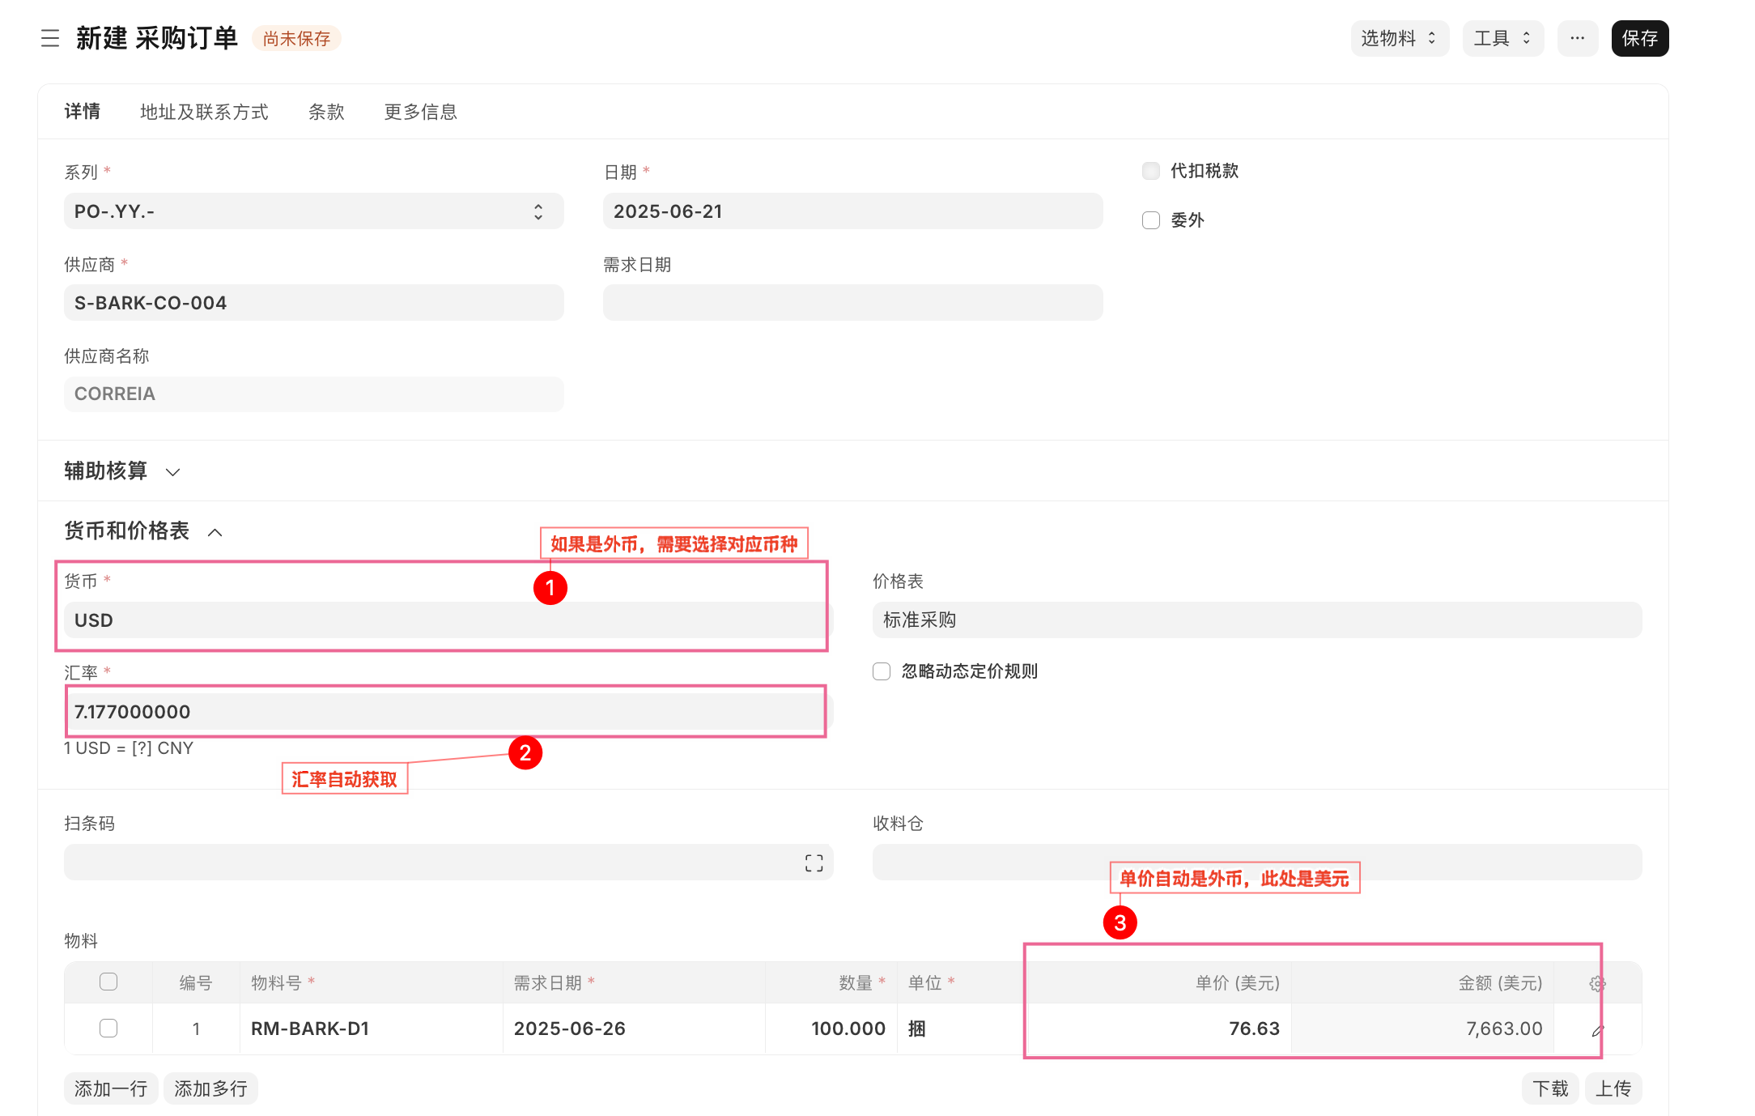Check the select-all items header checkbox

pos(108,982)
